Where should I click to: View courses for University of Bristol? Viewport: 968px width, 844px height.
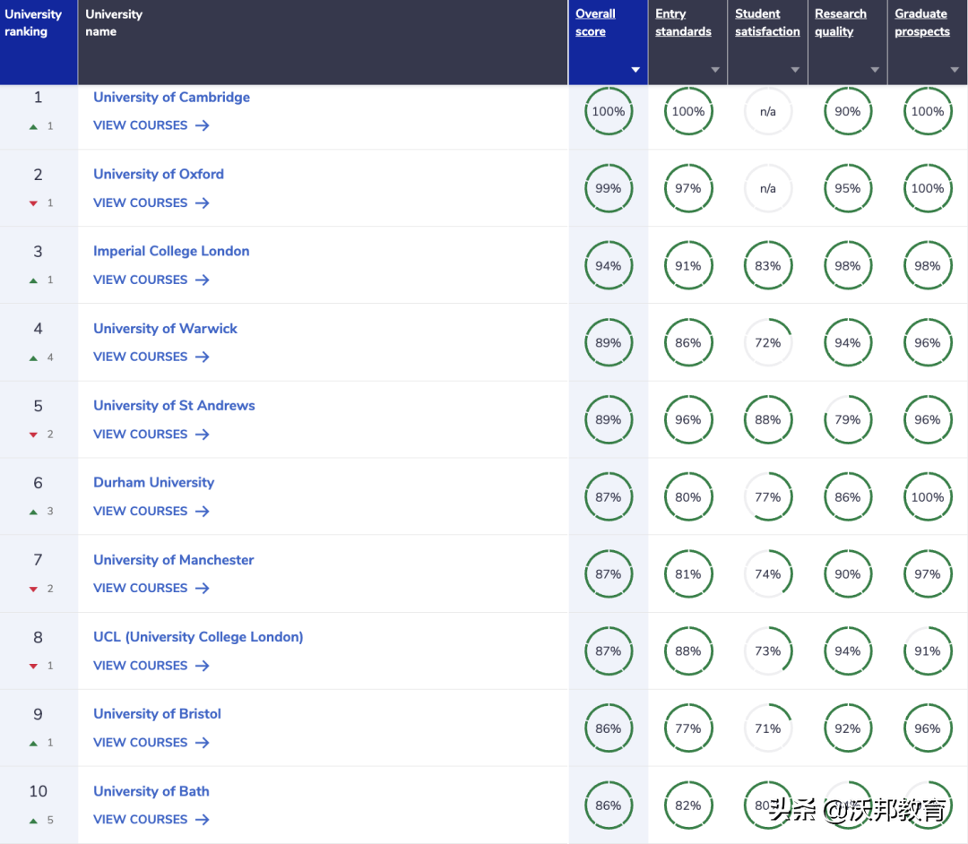tap(151, 742)
